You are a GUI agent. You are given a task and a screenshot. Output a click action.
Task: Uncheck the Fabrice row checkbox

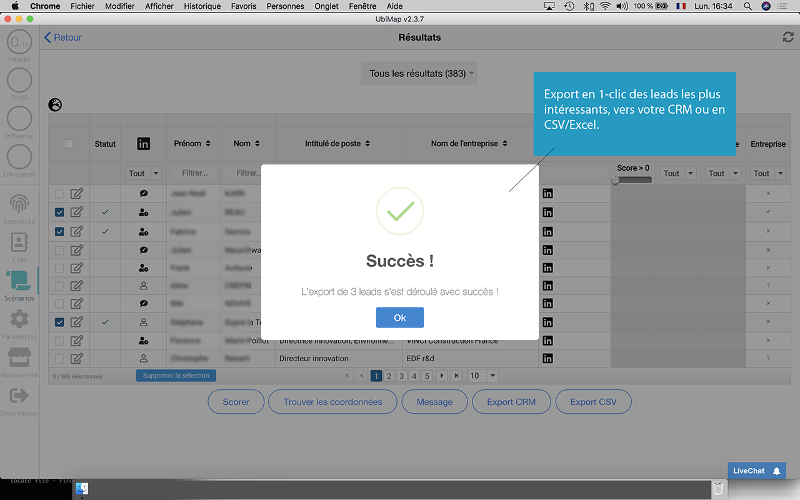tap(59, 231)
